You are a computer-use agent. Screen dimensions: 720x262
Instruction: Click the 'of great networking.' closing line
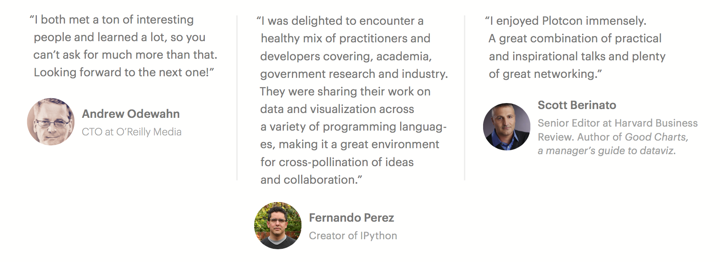pos(545,74)
